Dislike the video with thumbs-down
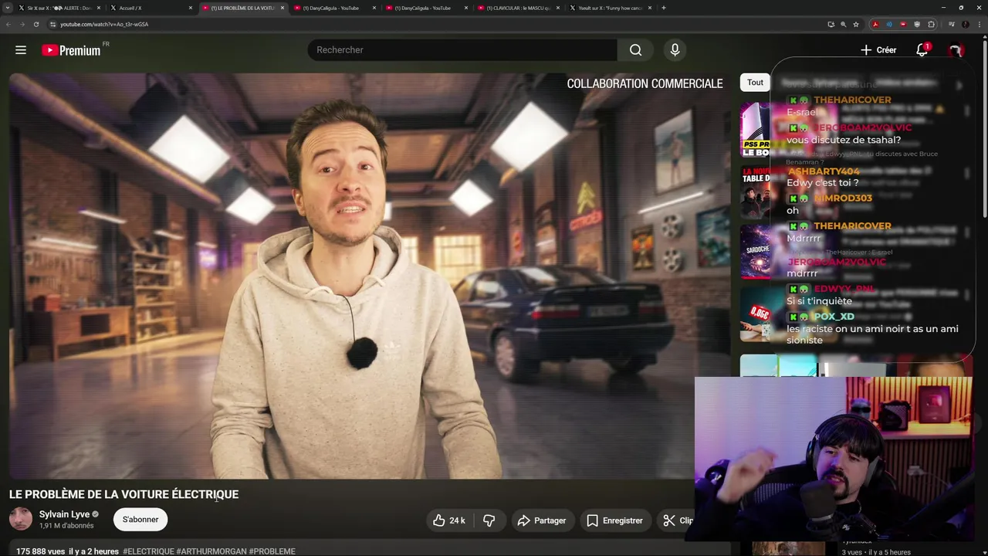The width and height of the screenshot is (988, 556). (x=489, y=520)
